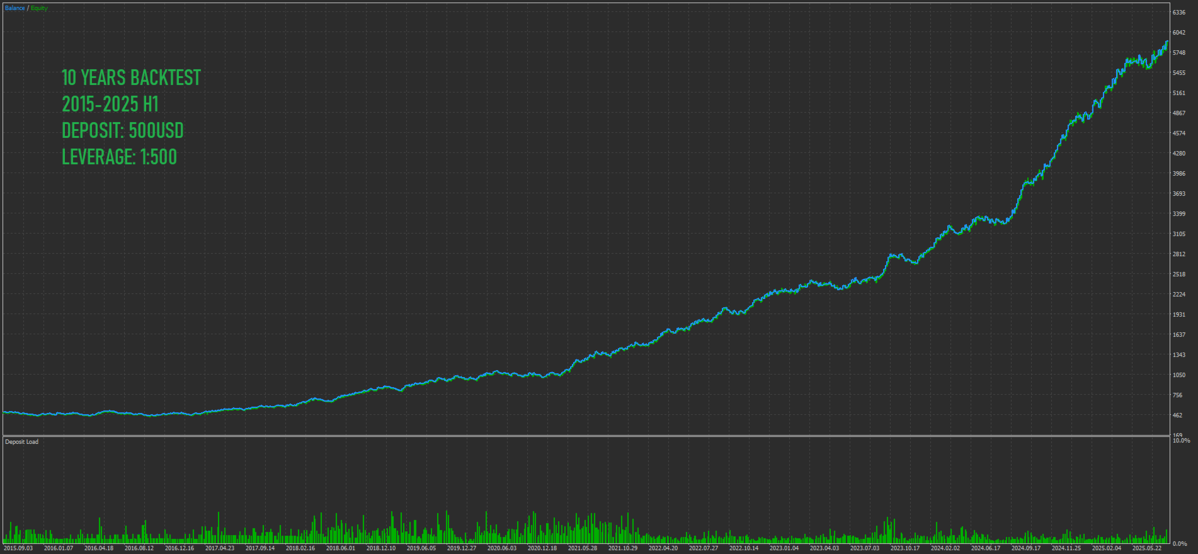Screen dimensions: 1198x554
Task: Click the 2015.09.03 date label
Action: pos(18,548)
